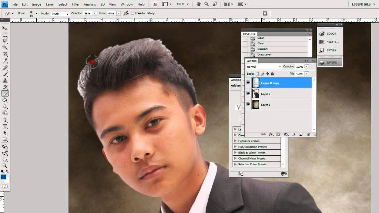Viewport: 379px width, 213px height.
Task: Select the Eyedropper tool
Action: [x=5, y=61]
